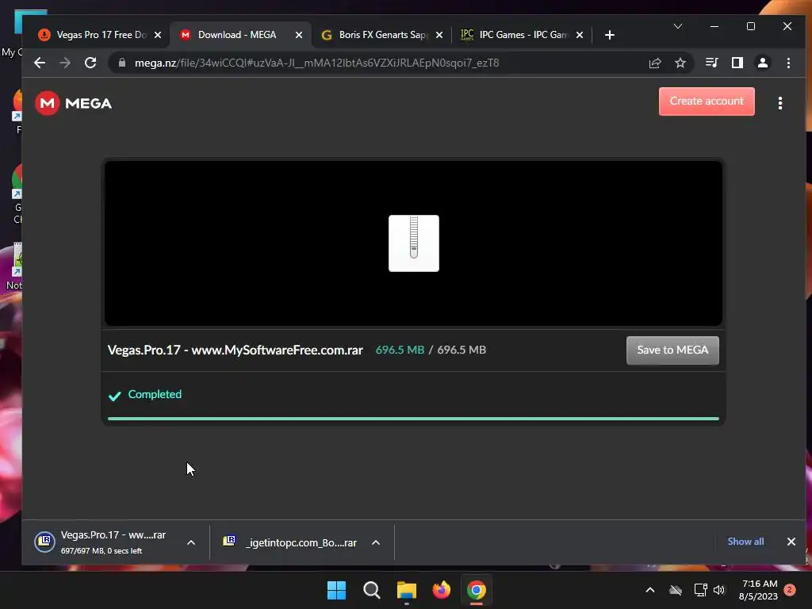The image size is (812, 609).
Task: Bookmark this tab with the star
Action: pyautogui.click(x=680, y=63)
